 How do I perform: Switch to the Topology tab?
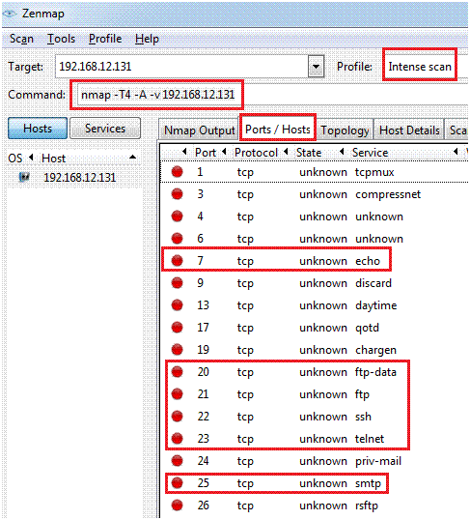coord(345,130)
